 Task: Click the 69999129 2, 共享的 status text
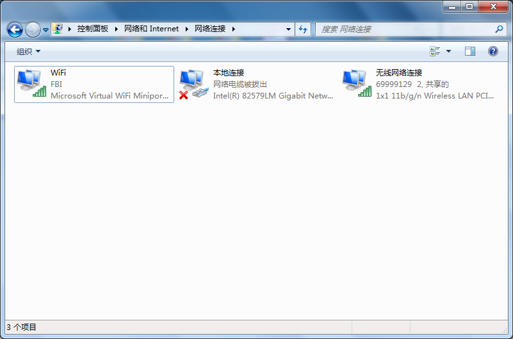412,84
